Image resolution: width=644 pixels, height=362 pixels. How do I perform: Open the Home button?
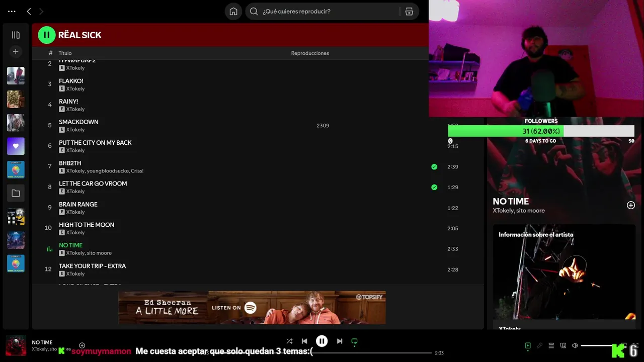tap(233, 11)
